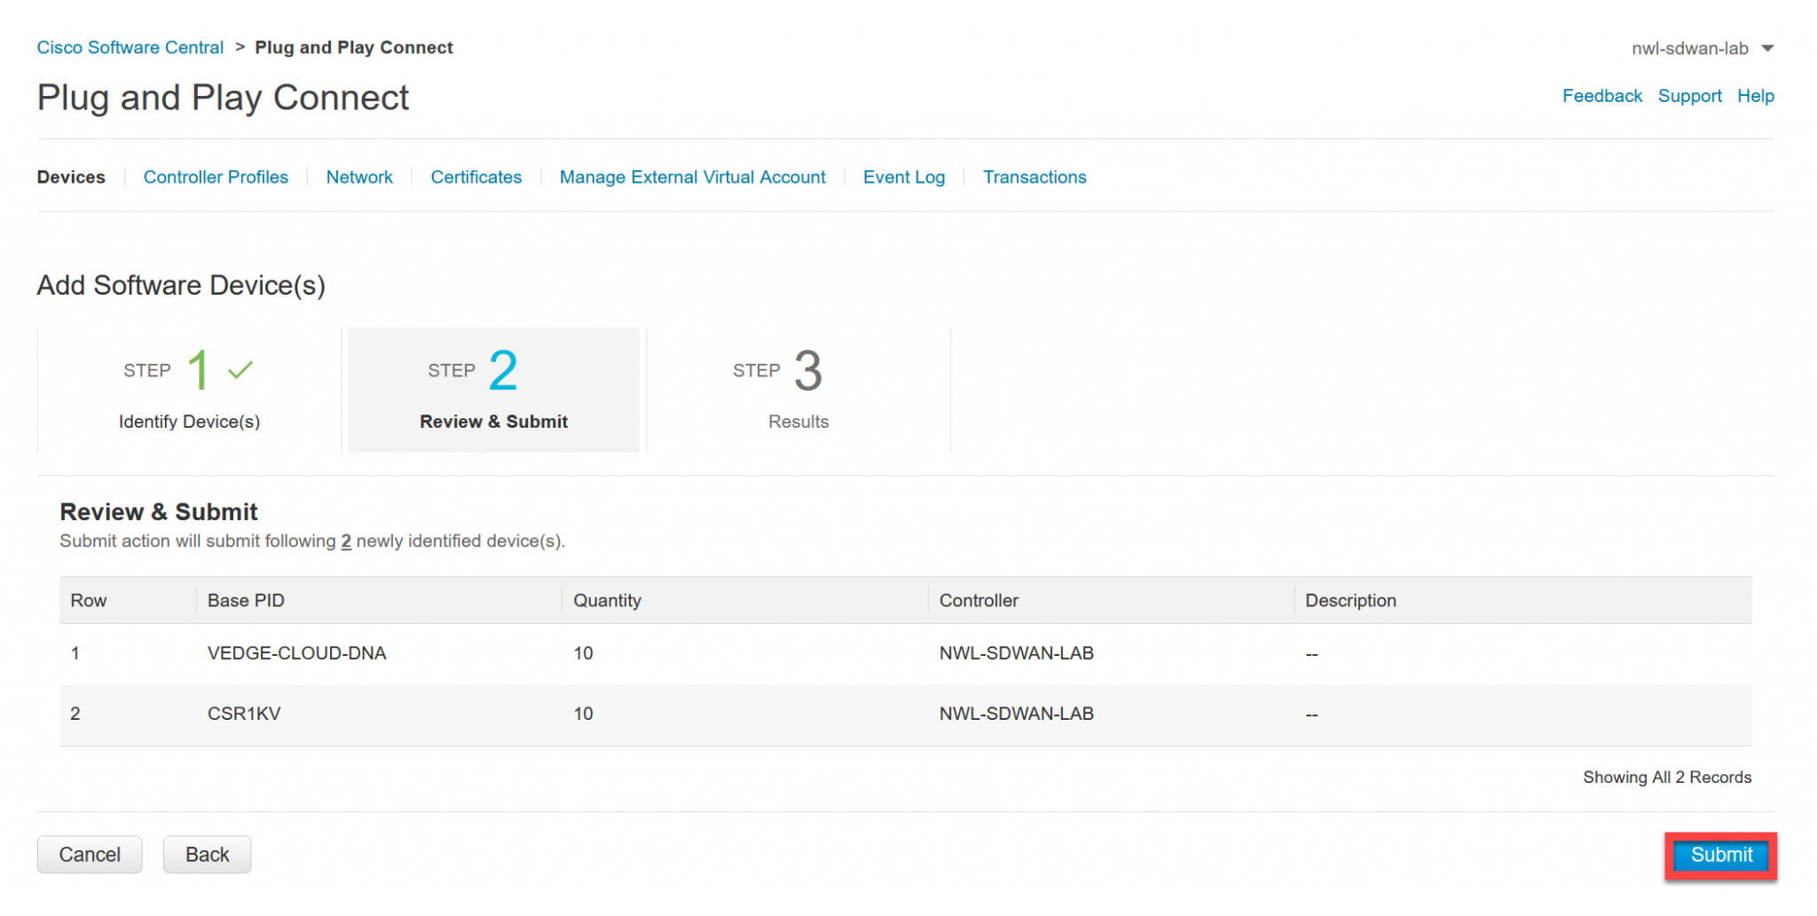Select Step 3 Results
Image resolution: width=1817 pixels, height=916 pixels.
point(798,391)
